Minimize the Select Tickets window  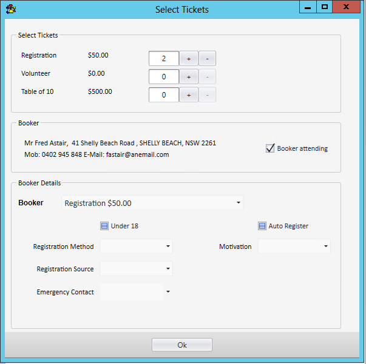coord(308,7)
